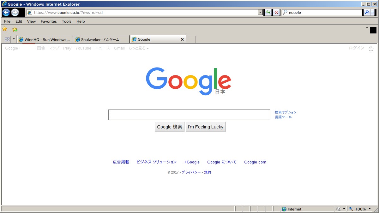Refresh the page with the green arrows icon
379x213 pixels.
tap(268, 12)
